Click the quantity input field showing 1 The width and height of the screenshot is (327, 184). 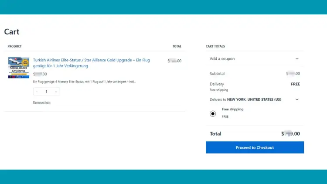(x=46, y=92)
